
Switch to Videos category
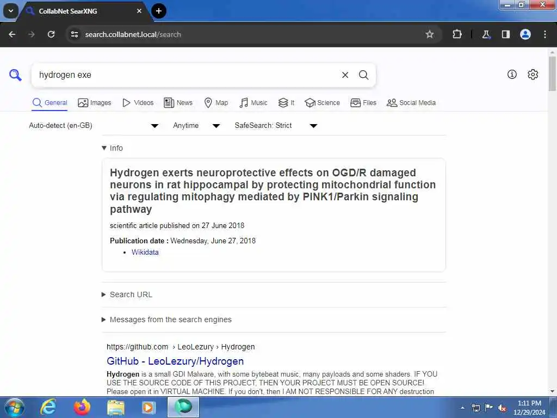138,103
